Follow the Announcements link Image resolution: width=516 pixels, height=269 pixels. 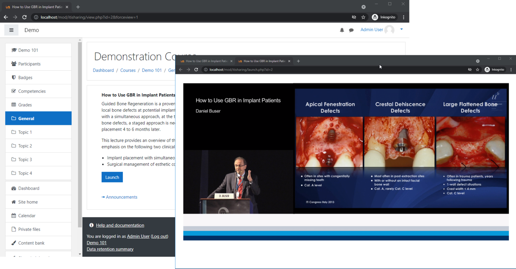(121, 197)
